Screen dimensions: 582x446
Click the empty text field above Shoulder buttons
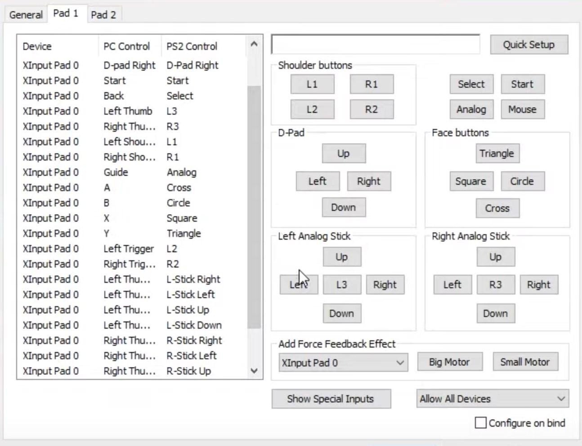point(376,45)
